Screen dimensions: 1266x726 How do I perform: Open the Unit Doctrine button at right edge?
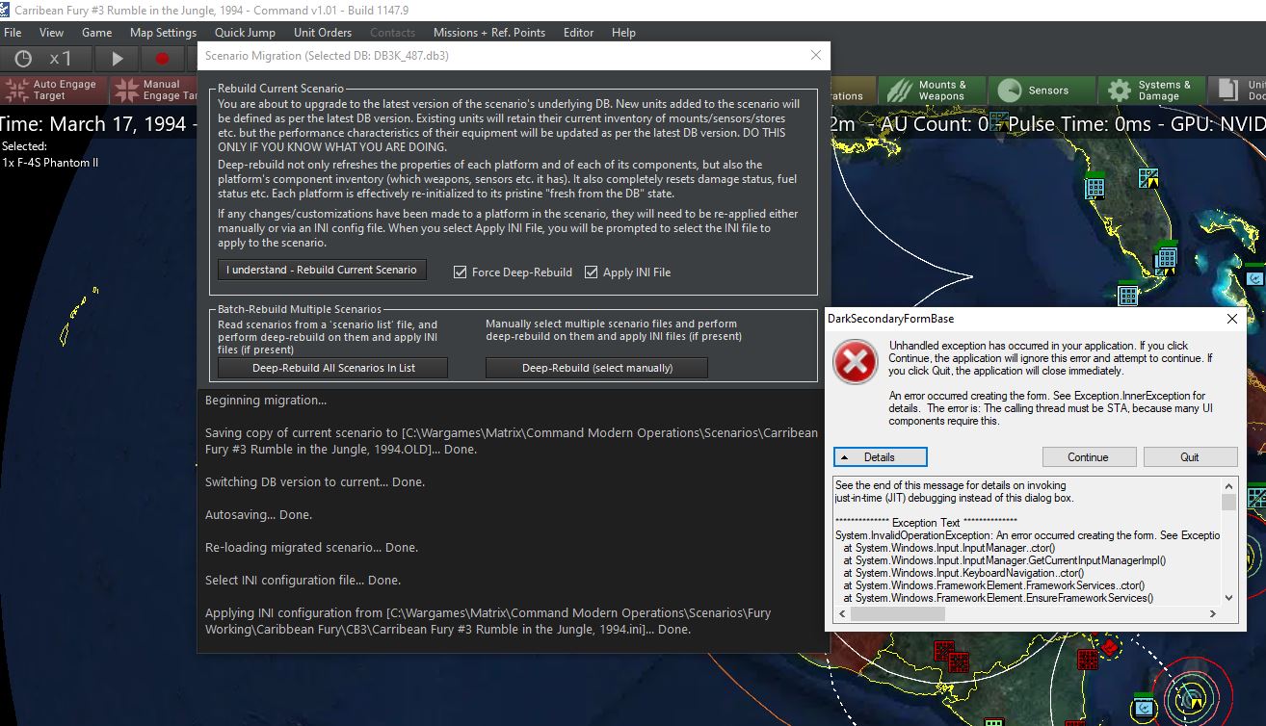[x=1237, y=91]
